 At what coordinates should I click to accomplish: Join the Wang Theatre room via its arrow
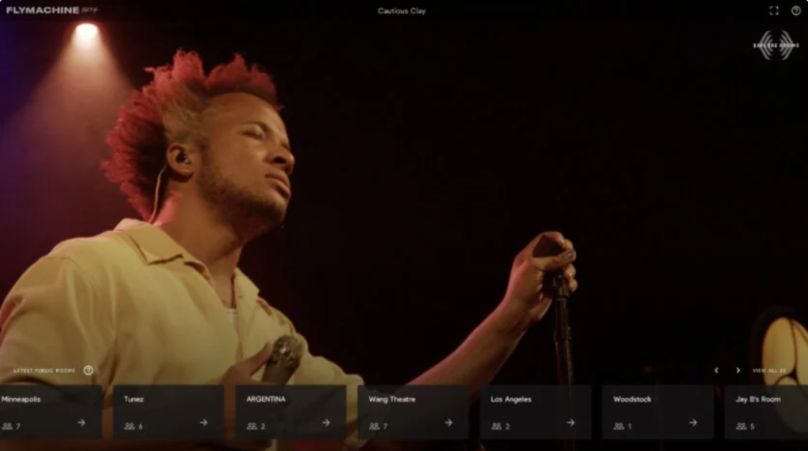tap(448, 423)
